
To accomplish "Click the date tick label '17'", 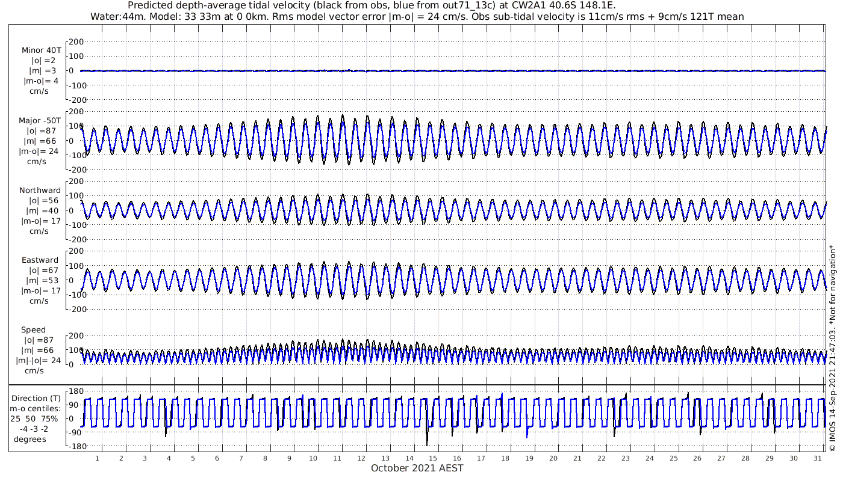I will (481, 458).
